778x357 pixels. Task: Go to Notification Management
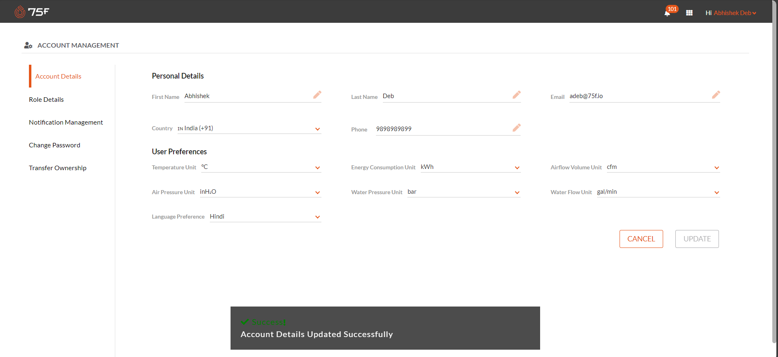click(x=66, y=122)
